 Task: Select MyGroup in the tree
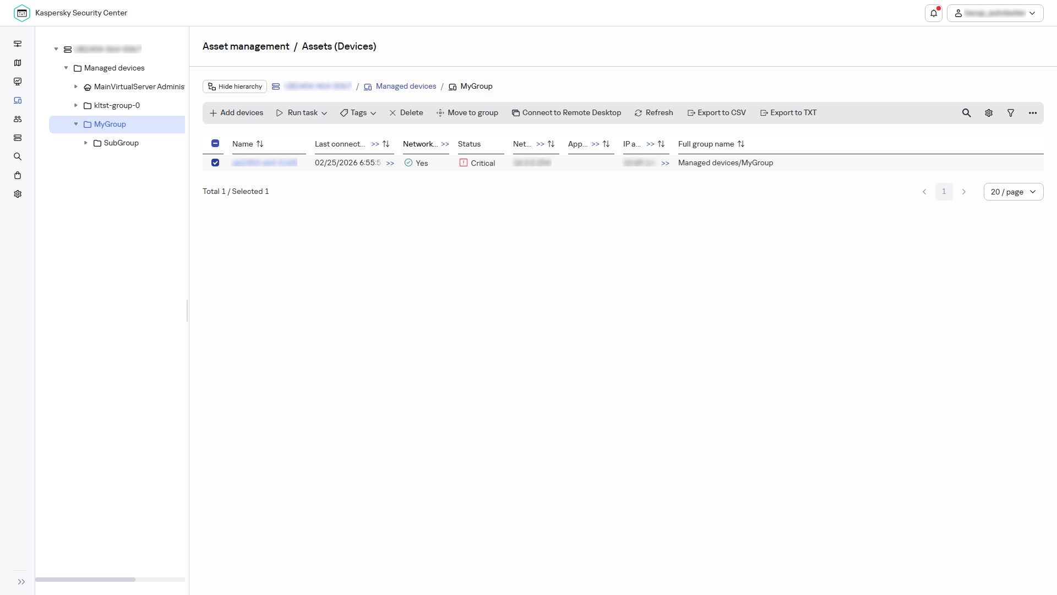pyautogui.click(x=117, y=125)
